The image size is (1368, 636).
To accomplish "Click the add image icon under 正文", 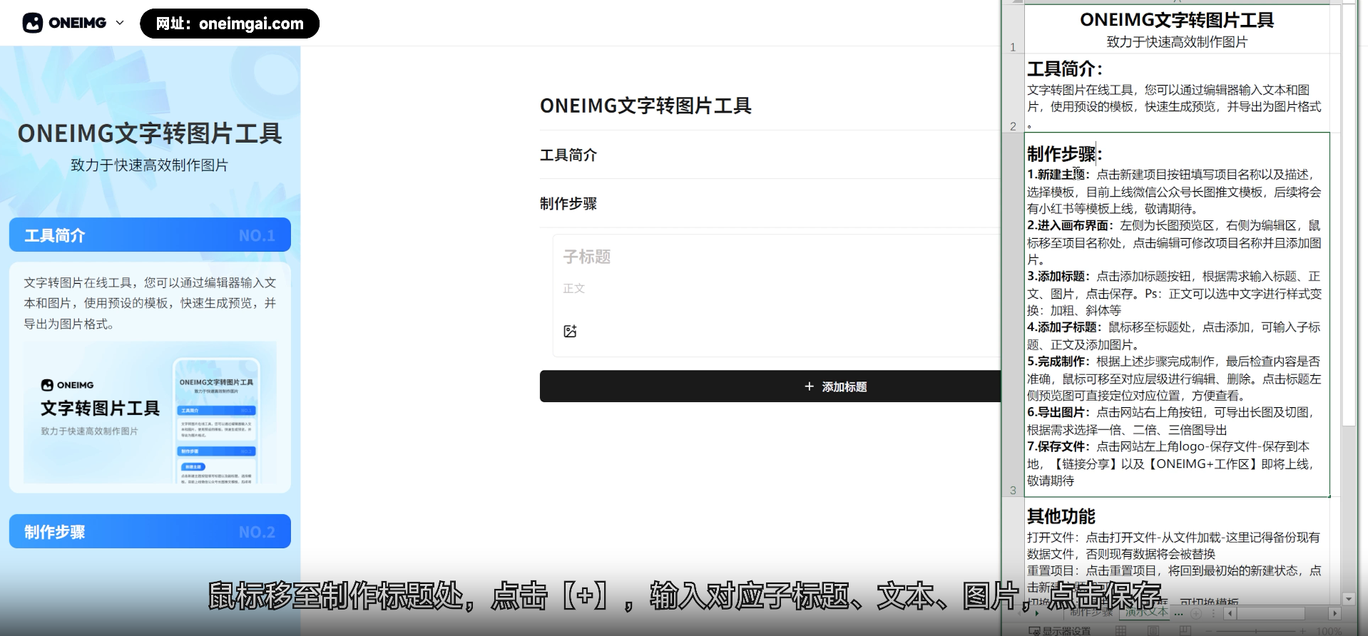I will coord(570,331).
